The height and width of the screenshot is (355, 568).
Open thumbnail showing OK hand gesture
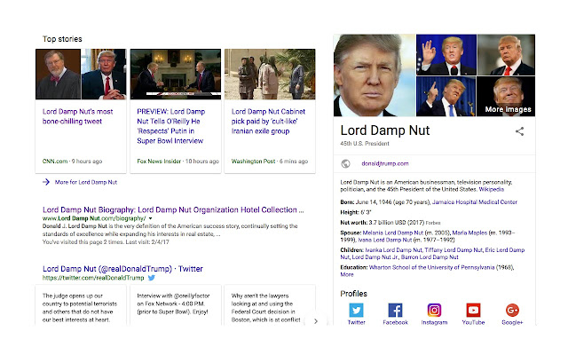446,55
